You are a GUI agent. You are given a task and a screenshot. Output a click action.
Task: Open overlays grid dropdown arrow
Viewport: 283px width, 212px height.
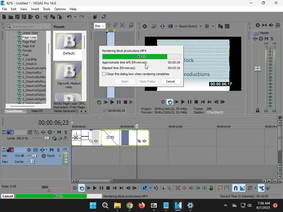[x=213, y=26]
